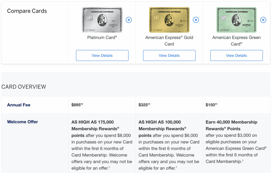
Task: Click the Platinum Card image
Action: click(x=102, y=20)
